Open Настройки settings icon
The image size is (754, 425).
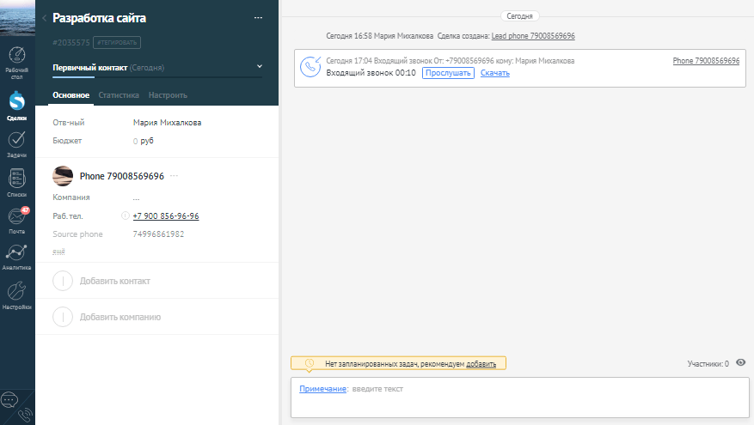pos(17,294)
